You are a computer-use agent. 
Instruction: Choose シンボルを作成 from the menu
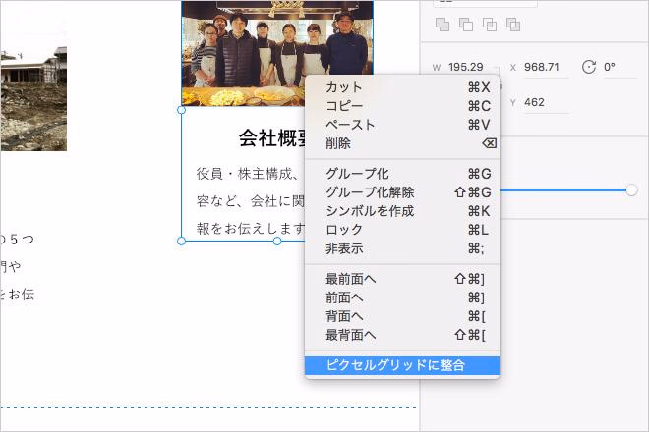(x=370, y=211)
